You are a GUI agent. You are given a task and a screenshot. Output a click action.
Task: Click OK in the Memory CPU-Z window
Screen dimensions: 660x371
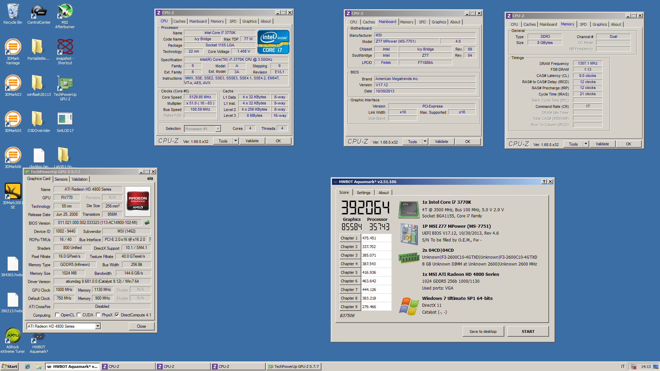pos(628,144)
